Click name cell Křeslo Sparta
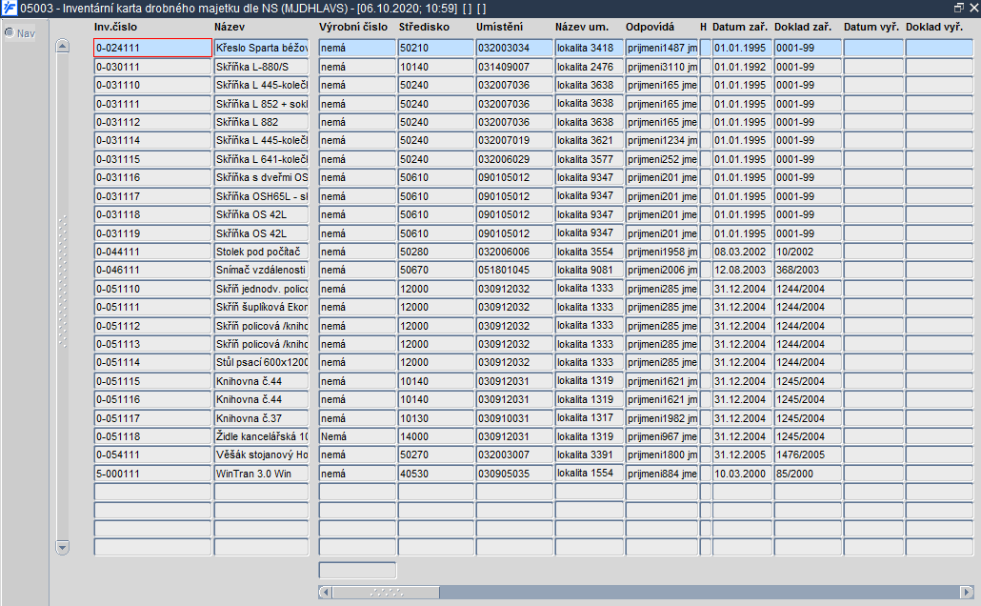The image size is (981, 606). [262, 48]
